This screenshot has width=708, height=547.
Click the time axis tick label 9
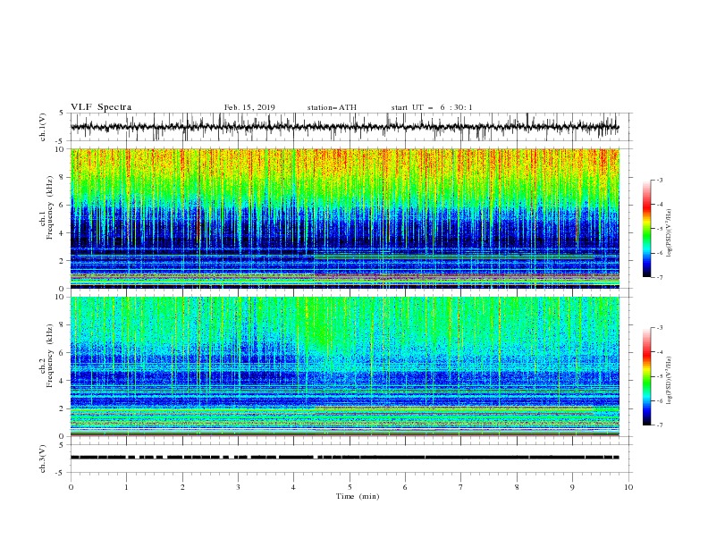point(572,487)
